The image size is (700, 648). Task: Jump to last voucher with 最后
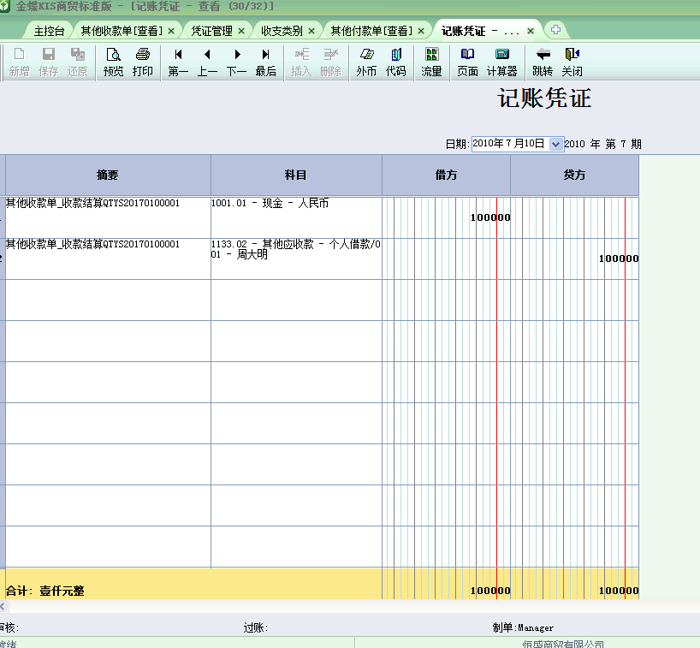click(x=265, y=62)
